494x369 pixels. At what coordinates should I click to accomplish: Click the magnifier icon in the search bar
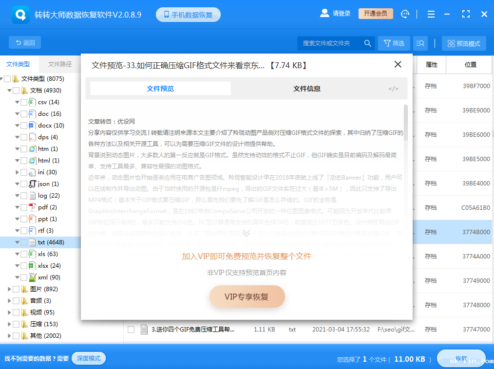pos(368,43)
